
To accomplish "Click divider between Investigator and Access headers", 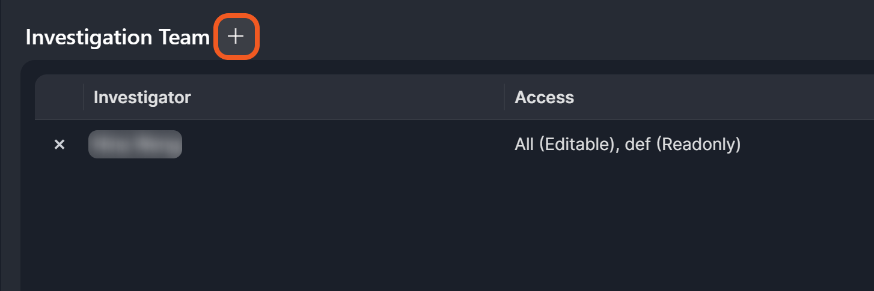I will coord(504,97).
